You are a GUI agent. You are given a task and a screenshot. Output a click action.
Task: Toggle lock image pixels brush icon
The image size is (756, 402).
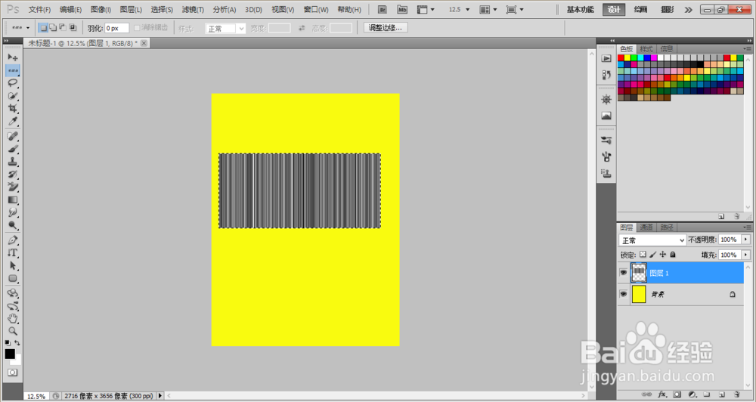[x=653, y=255]
